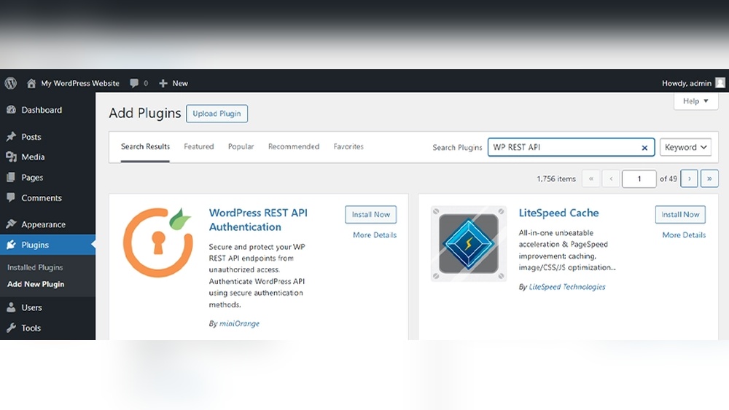Open the Keyword search type dropdown
Image resolution: width=729 pixels, height=410 pixels.
pos(685,147)
